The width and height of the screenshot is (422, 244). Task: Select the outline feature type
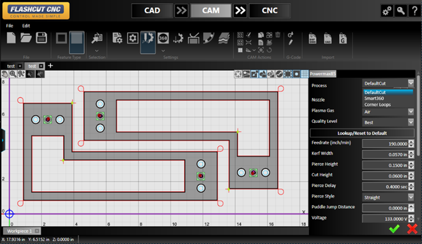coord(61,38)
